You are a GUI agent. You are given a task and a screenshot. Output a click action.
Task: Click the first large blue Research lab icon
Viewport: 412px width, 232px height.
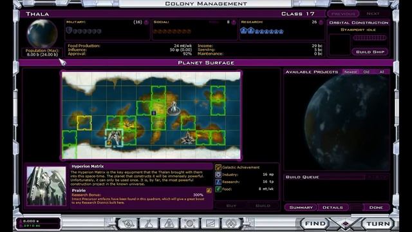(243, 30)
